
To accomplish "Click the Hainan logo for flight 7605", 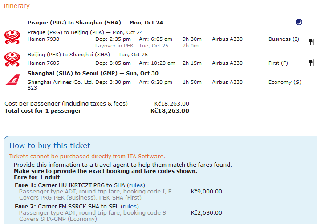I will pos(12,59).
